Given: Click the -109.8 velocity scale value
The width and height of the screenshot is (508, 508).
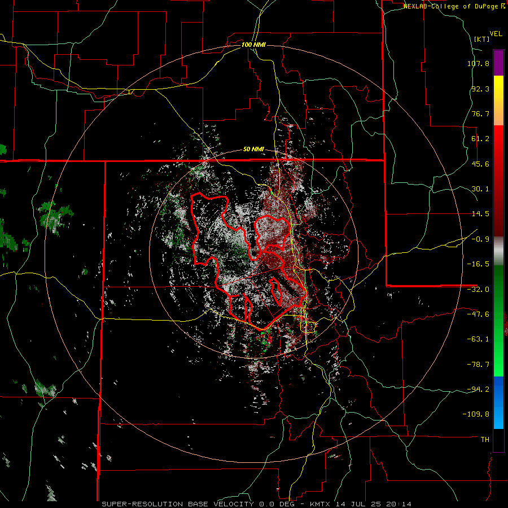Looking at the screenshot, I should 476,414.
